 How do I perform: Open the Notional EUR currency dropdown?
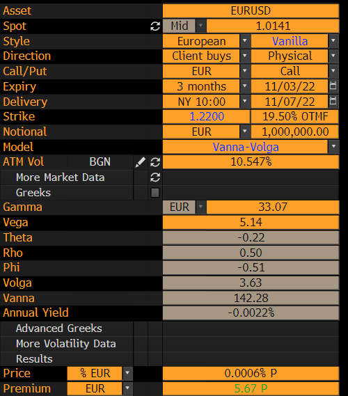245,132
